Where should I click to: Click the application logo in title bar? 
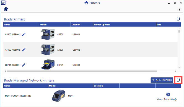[x=3, y=3]
